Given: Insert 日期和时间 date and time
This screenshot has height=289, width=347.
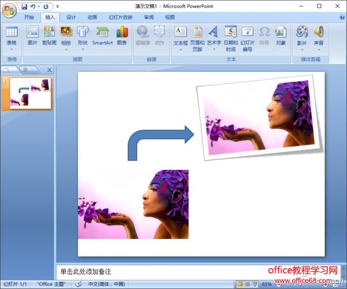Looking at the screenshot, I should 230,38.
